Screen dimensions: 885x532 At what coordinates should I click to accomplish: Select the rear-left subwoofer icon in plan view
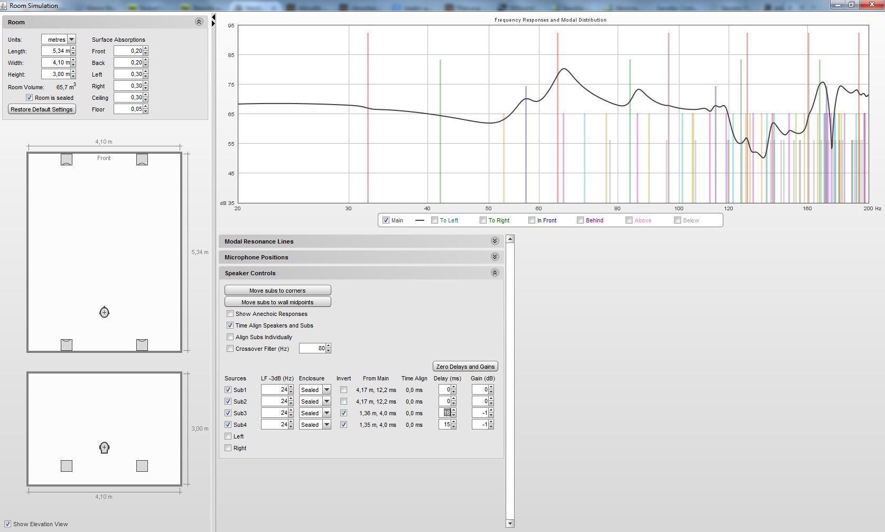[67, 344]
